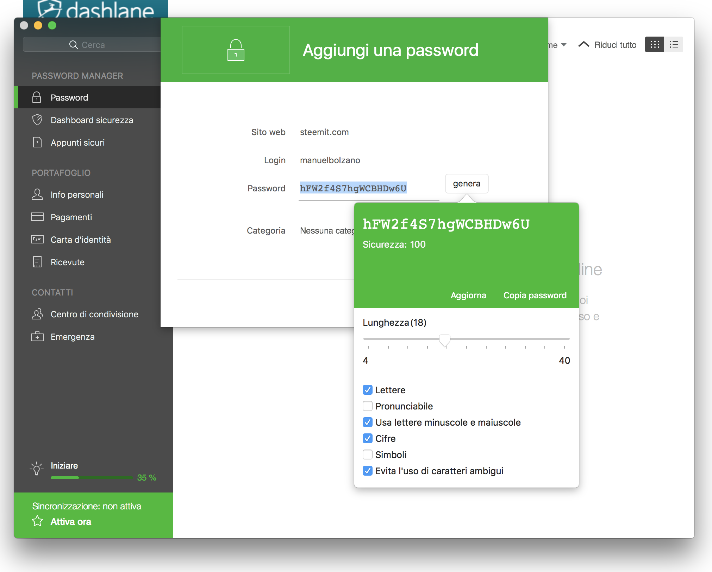Click Attiva ora sync link
The height and width of the screenshot is (572, 712).
point(71,522)
